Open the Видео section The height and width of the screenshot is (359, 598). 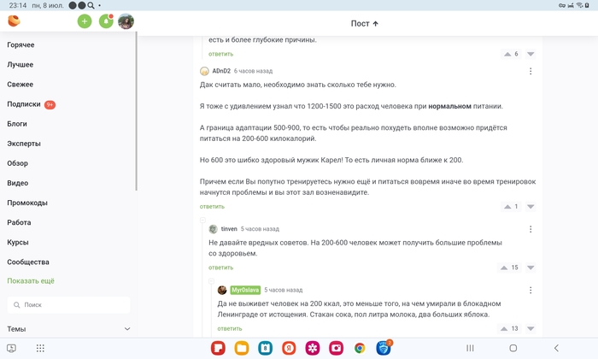(18, 183)
